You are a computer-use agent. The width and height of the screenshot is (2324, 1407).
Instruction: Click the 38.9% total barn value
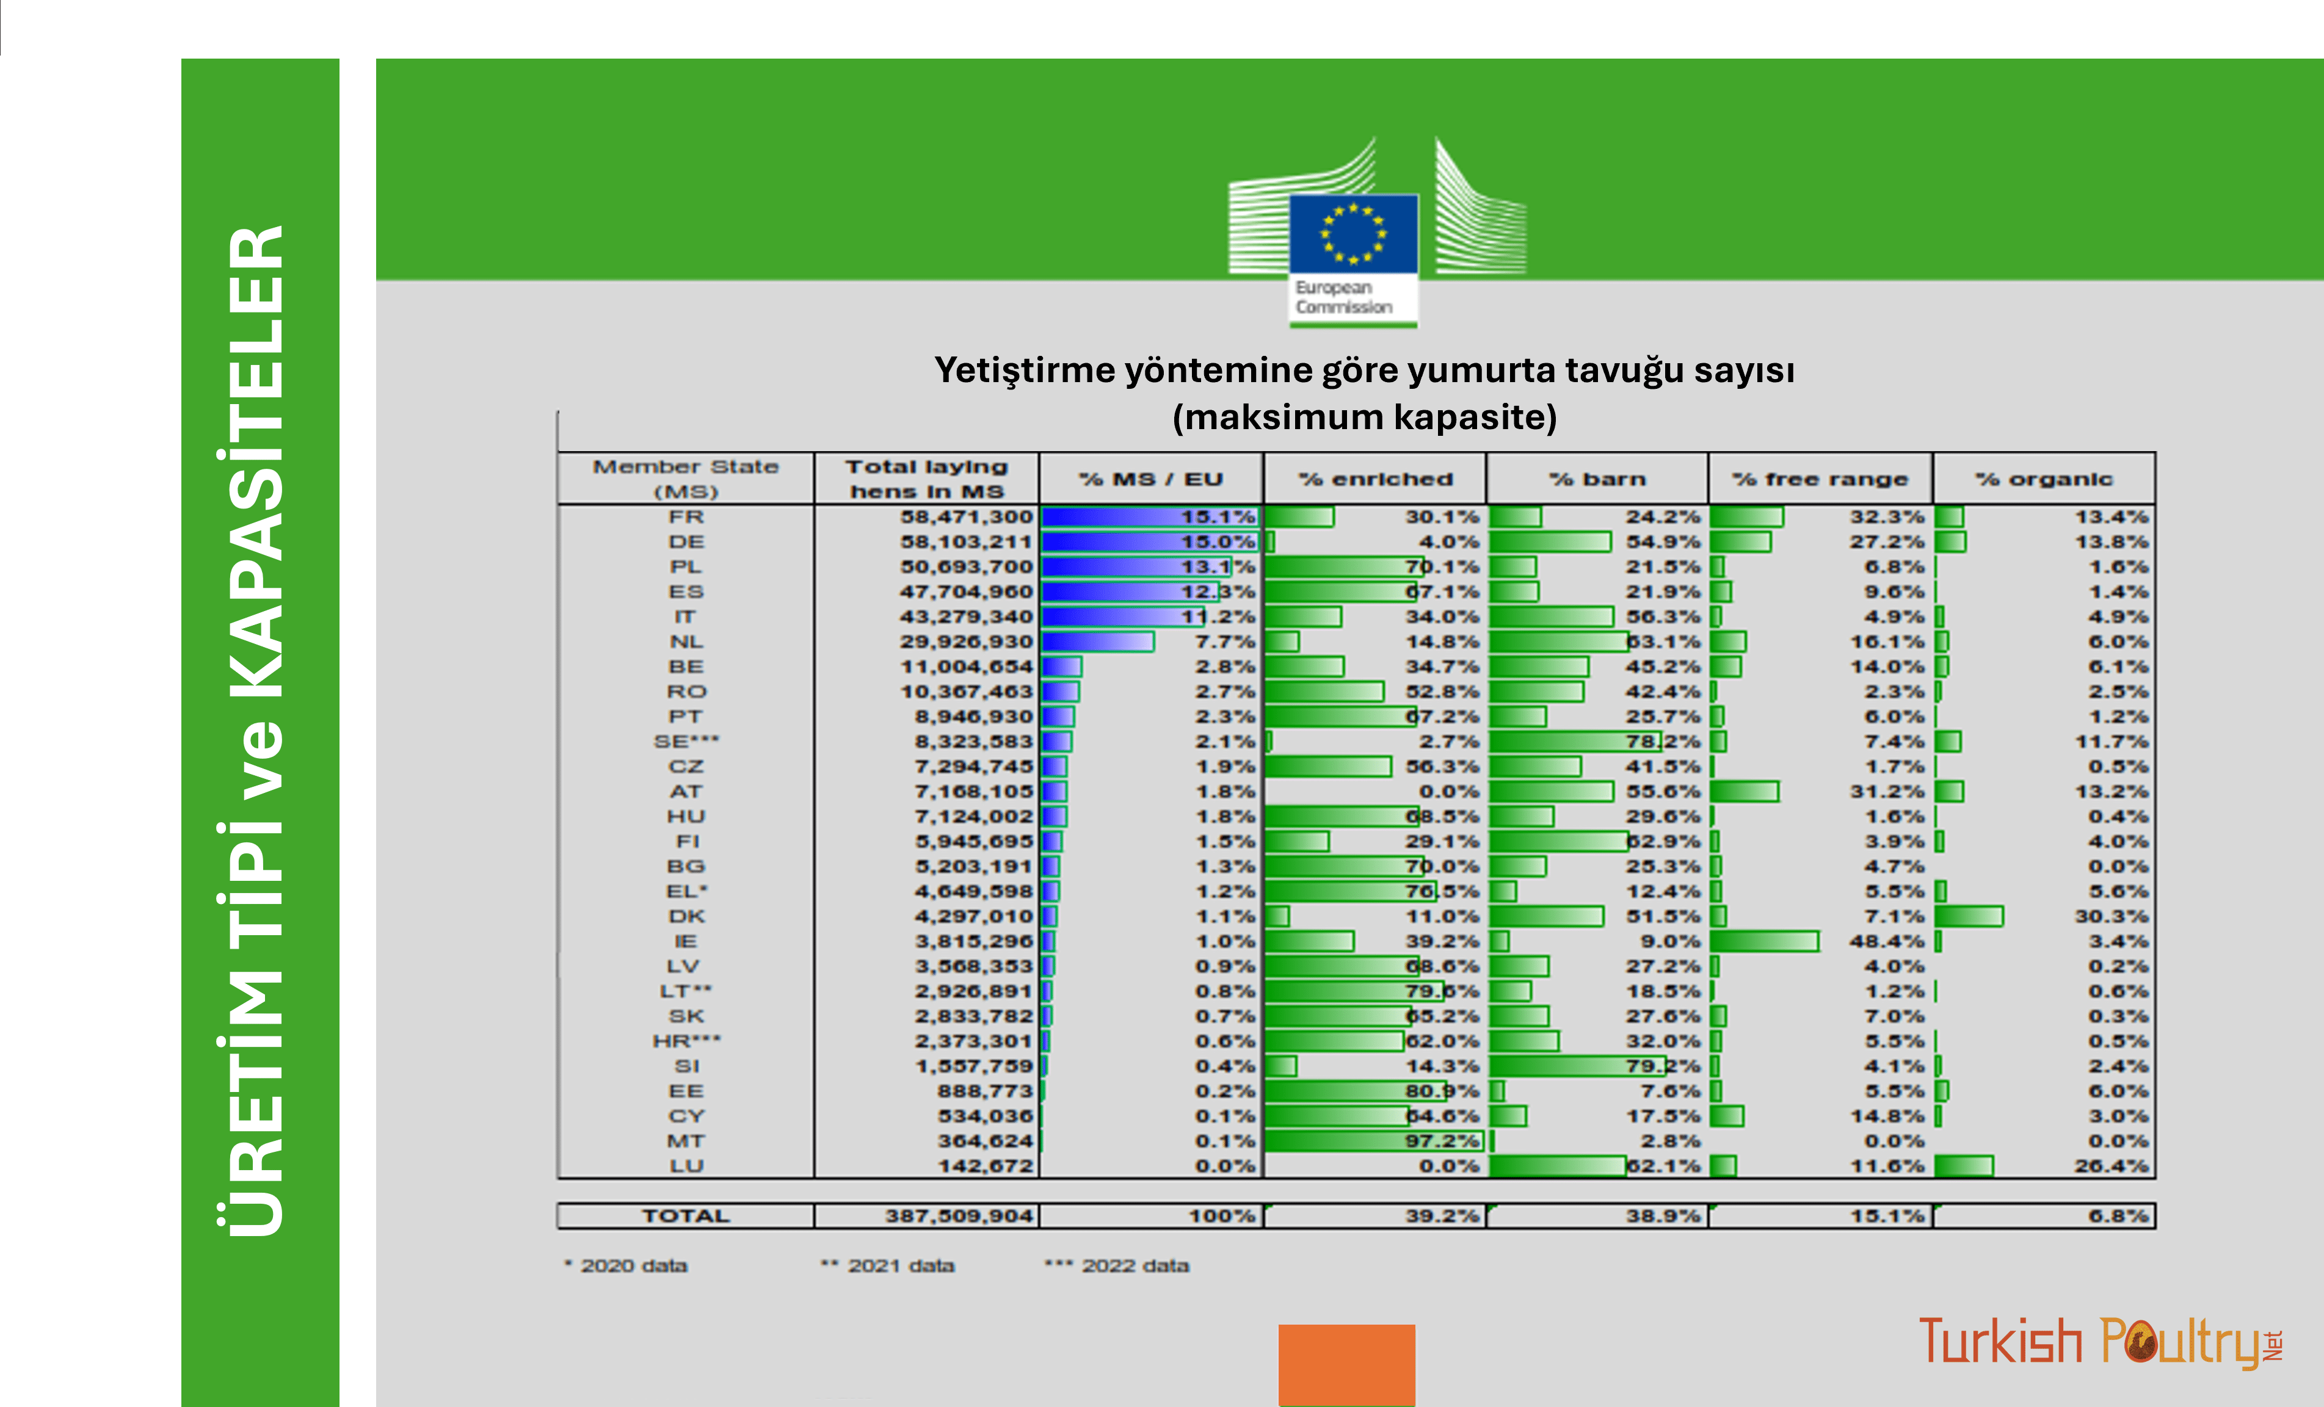pyautogui.click(x=1663, y=1217)
